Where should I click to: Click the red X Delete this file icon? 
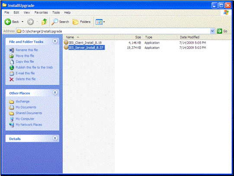click(12, 79)
